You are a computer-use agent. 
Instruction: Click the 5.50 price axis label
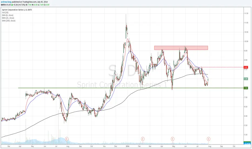[246, 125]
